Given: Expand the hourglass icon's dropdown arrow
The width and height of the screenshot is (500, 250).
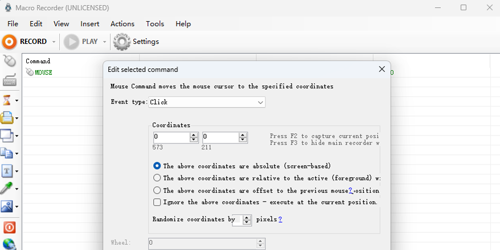Looking at the screenshot, I should point(17,101).
